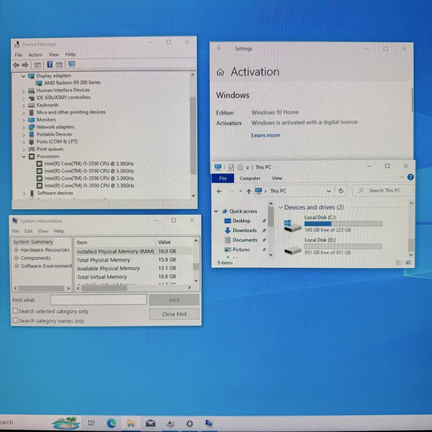Open Documents in Quick access list
The height and width of the screenshot is (432, 432).
[x=245, y=240]
